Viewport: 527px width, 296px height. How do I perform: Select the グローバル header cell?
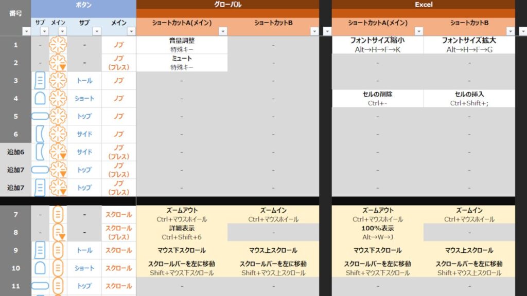(x=227, y=5)
